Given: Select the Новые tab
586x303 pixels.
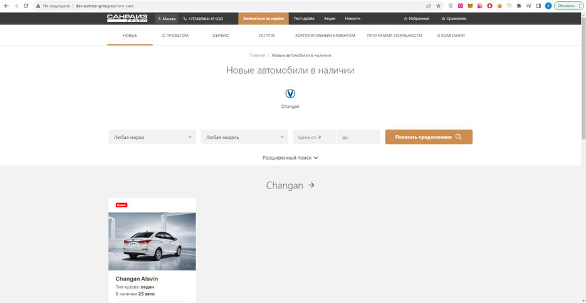Looking at the screenshot, I should (x=130, y=36).
